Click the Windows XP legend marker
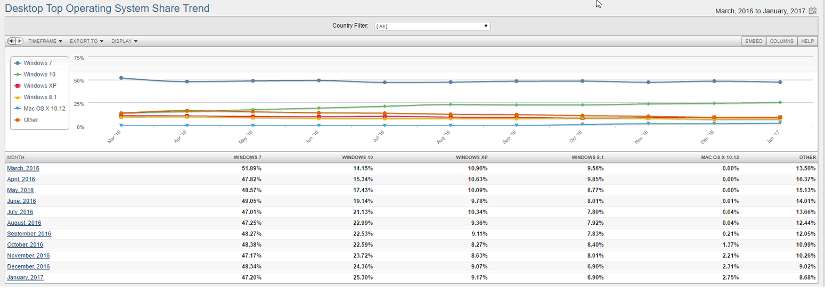The height and width of the screenshot is (294, 825). pyautogui.click(x=17, y=86)
